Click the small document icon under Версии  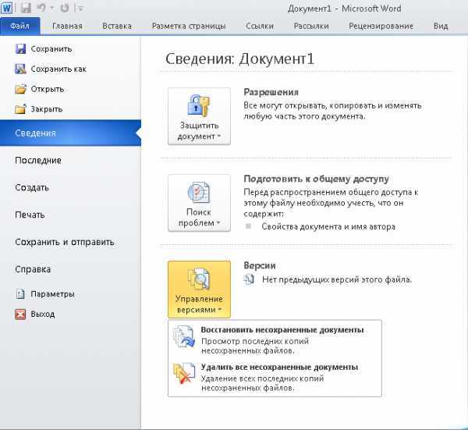pos(249,279)
